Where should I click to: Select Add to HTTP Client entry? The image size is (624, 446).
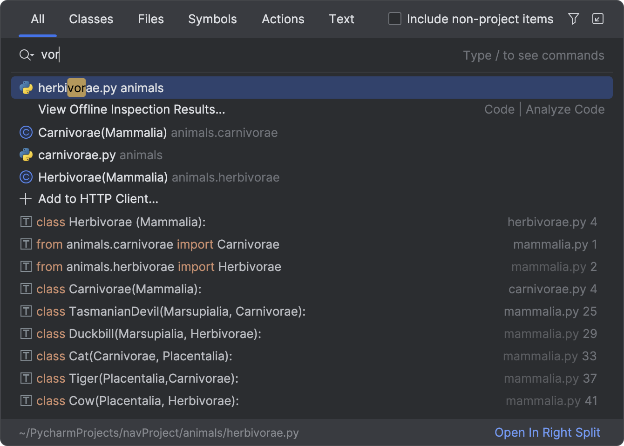(98, 199)
